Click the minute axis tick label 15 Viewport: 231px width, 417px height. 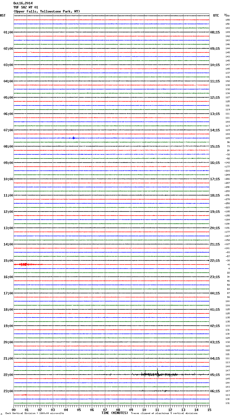click(x=209, y=410)
